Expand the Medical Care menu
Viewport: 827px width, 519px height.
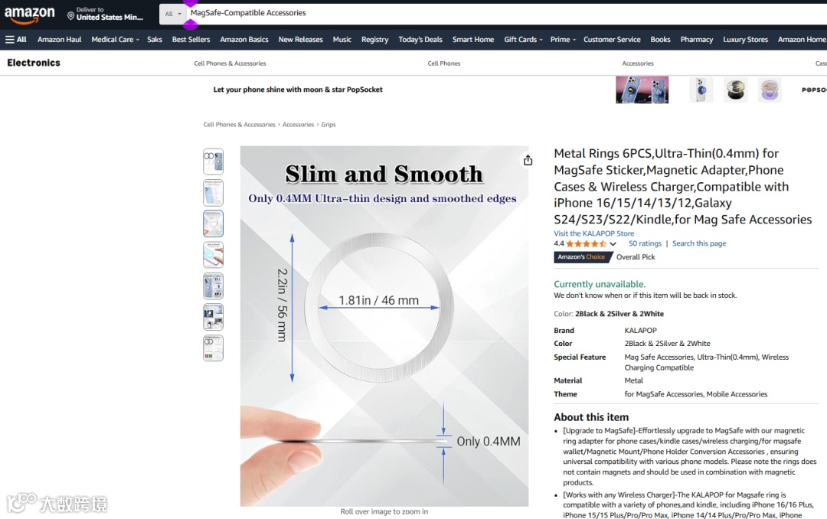(115, 40)
